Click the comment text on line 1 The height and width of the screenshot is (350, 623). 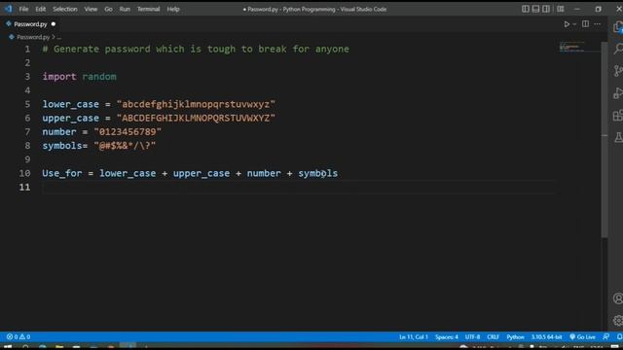[196, 50]
